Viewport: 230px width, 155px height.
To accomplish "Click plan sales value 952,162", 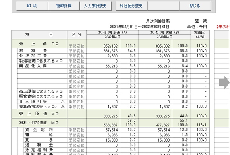I will coord(110,46).
